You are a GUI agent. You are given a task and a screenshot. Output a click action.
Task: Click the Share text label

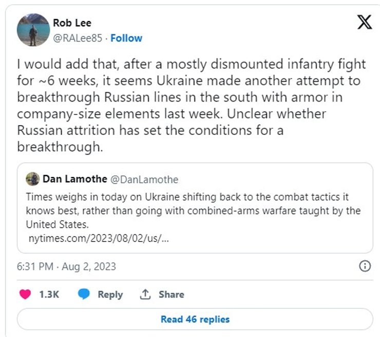click(171, 294)
